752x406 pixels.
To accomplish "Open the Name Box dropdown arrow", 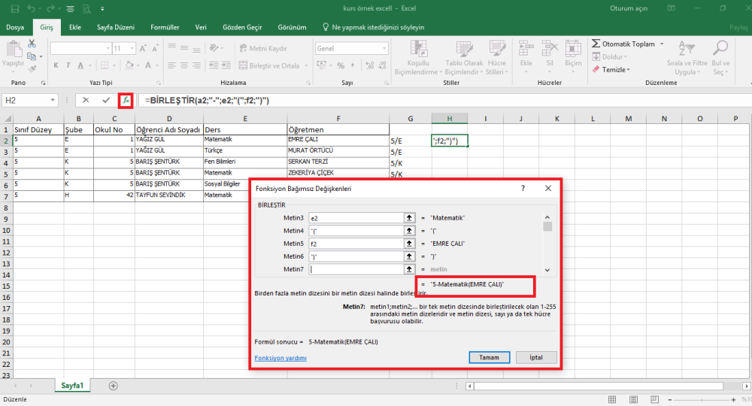I will tap(53, 100).
